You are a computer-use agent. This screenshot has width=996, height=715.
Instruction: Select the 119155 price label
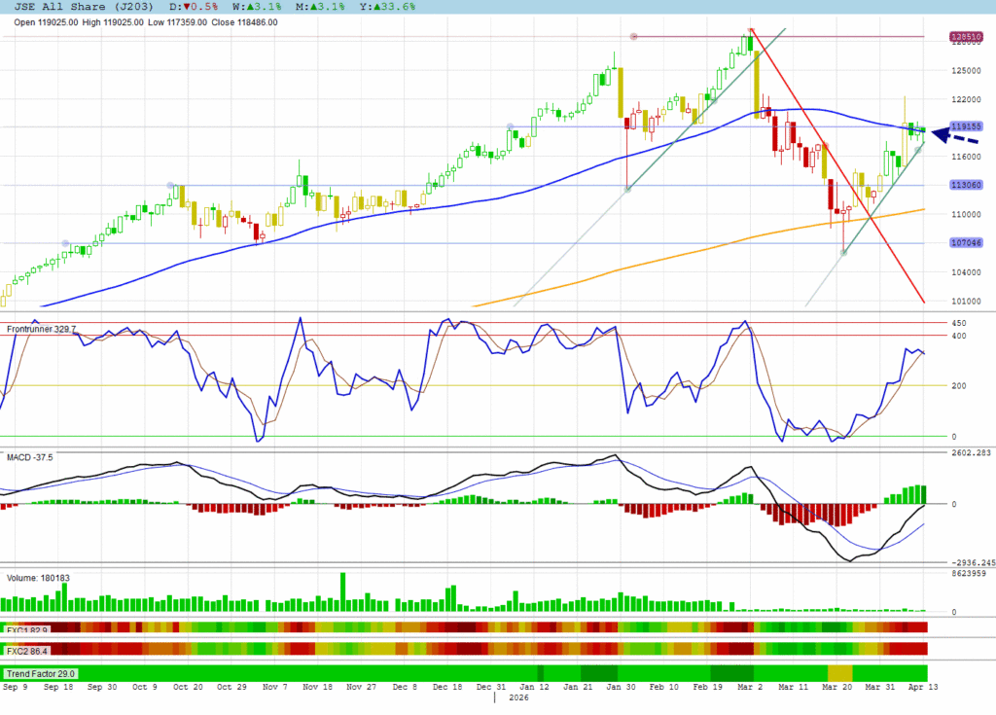964,126
